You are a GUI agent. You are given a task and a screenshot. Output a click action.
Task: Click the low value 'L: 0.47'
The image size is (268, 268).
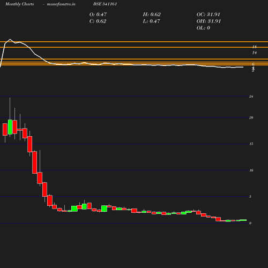point(151,21)
